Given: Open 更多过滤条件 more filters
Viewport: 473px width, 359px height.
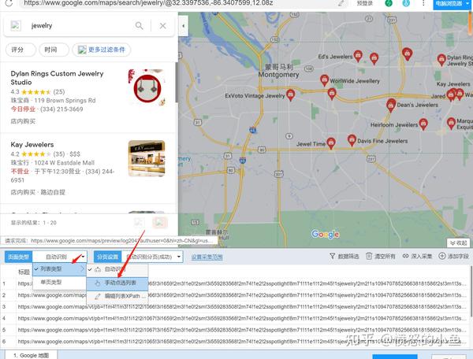Looking at the screenshot, I should coord(102,50).
